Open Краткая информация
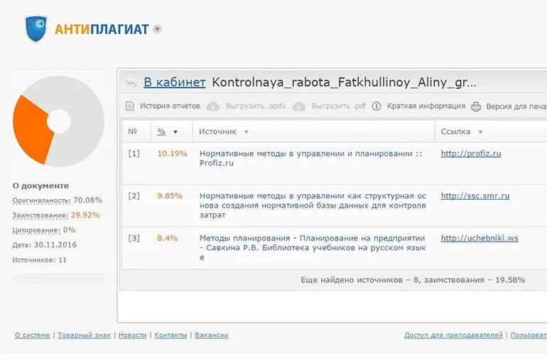547x364 pixels. 426,106
